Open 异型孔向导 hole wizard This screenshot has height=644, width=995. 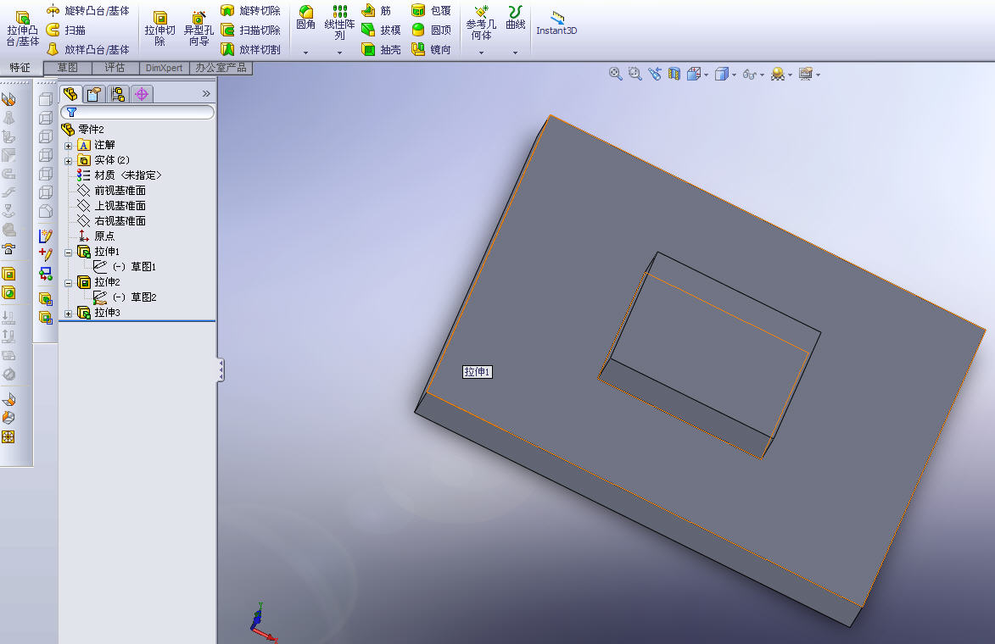(x=198, y=29)
